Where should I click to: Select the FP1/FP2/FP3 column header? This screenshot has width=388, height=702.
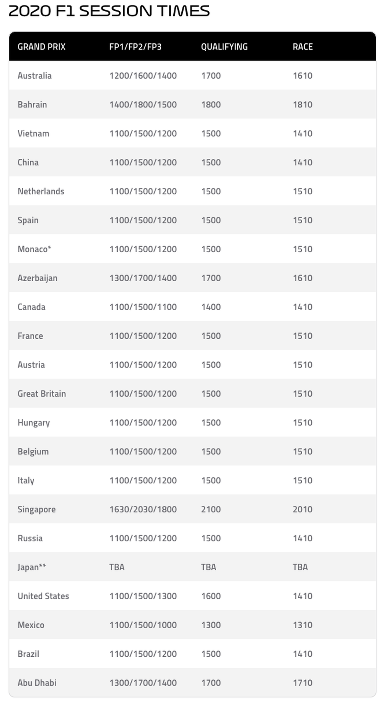(x=135, y=47)
